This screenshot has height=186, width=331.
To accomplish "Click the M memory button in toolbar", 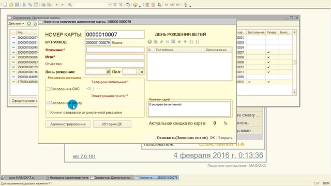I will 167,5.
